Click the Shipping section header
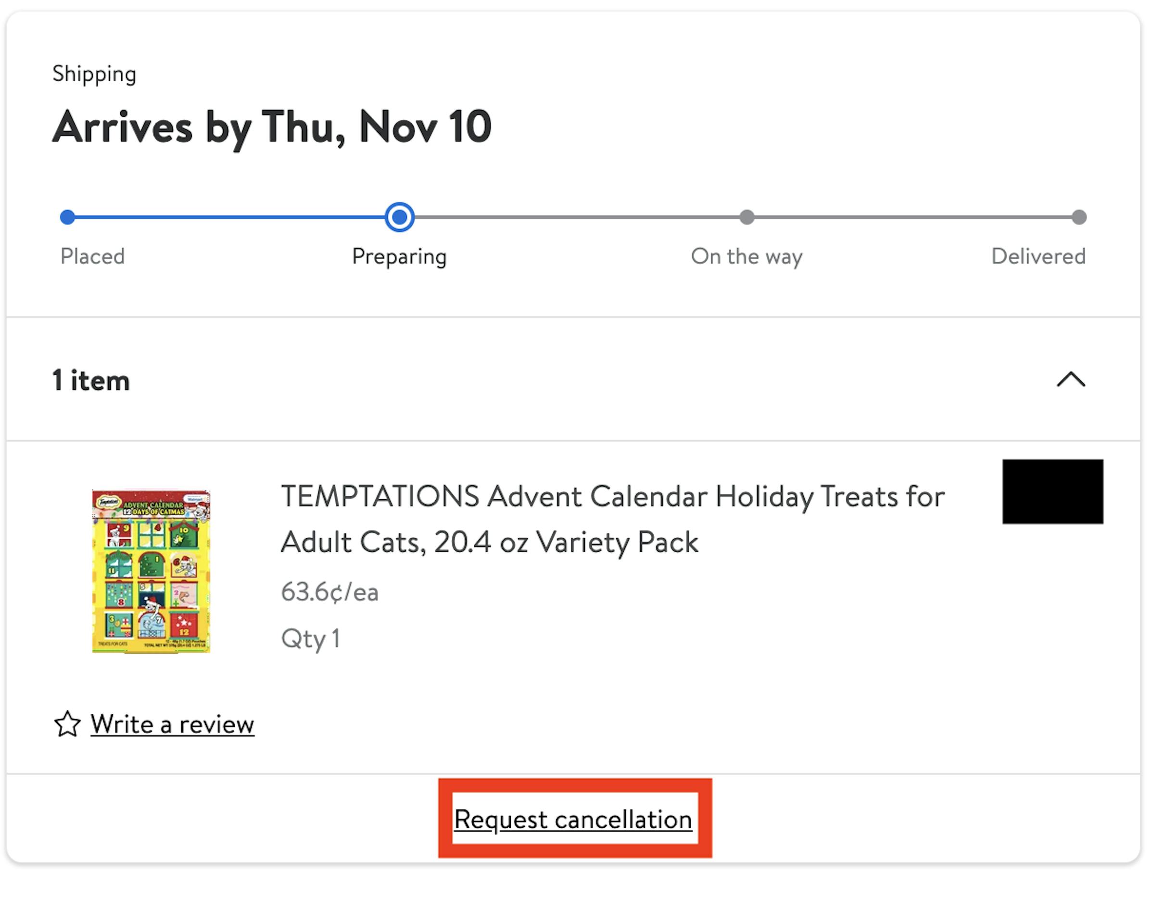Viewport: 1163px width, 910px height. point(94,74)
